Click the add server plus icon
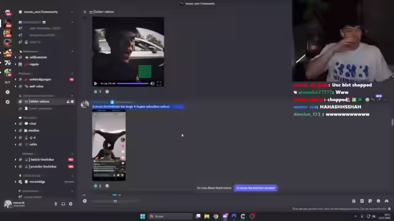This screenshot has height=221, width=394. [x=7, y=92]
